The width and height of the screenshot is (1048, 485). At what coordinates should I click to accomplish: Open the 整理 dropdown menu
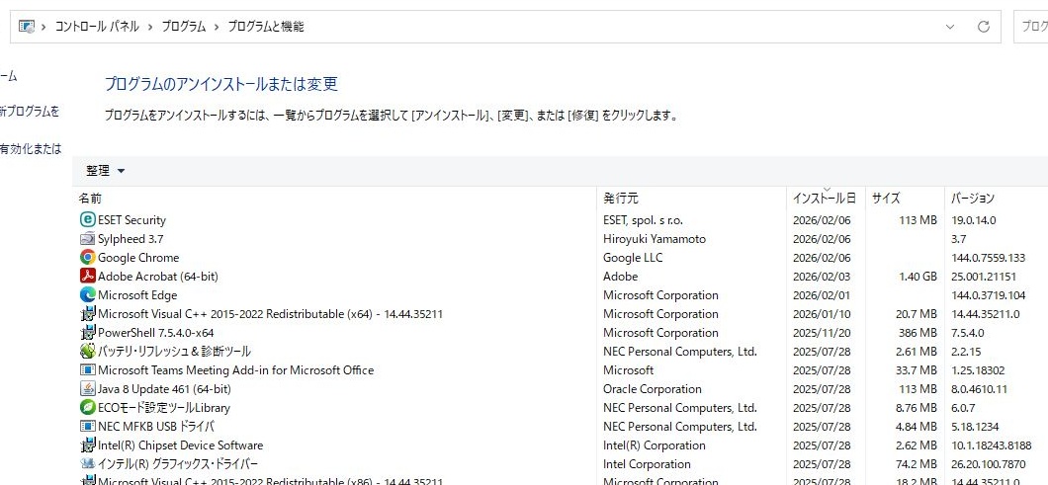(x=106, y=171)
